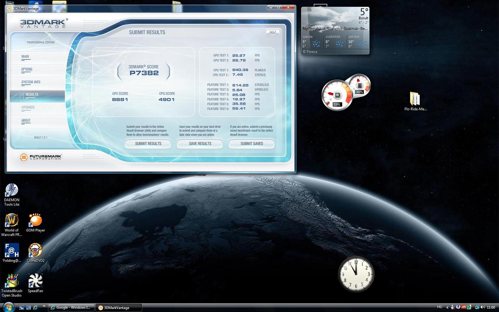Click the Windows Start orb
Screen dimensions: 499x312
[x=8, y=307]
